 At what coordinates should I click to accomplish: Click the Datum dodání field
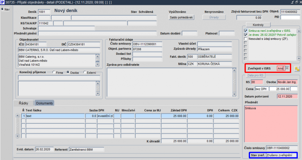coord(190,33)
